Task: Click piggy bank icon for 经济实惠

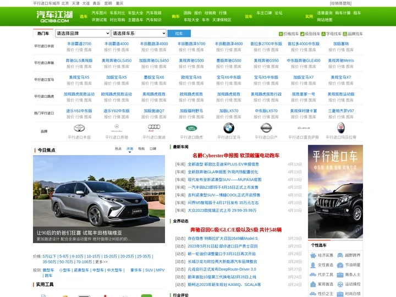Action: (x=313, y=256)
